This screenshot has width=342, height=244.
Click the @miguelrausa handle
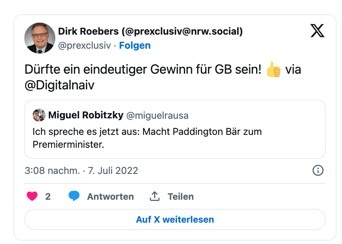(157, 116)
